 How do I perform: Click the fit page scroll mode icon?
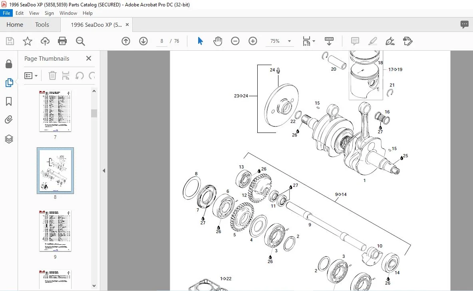[306, 41]
